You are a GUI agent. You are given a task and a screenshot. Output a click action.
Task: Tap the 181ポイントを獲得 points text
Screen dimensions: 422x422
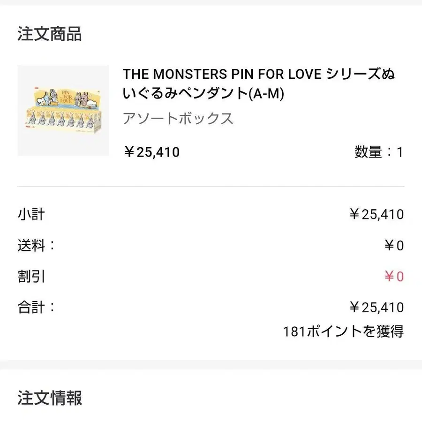[343, 332]
